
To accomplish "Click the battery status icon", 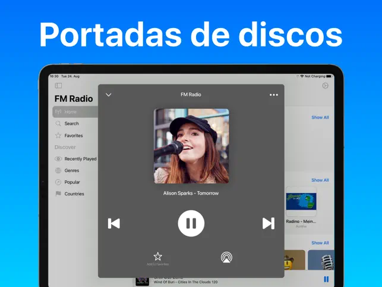I will coord(329,76).
